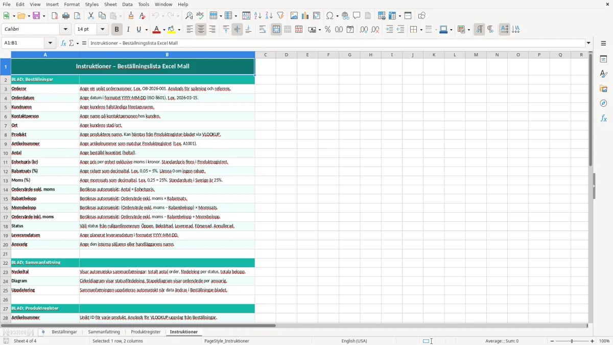This screenshot has width=613, height=345.
Task: Open the Data menu
Action: (127, 4)
